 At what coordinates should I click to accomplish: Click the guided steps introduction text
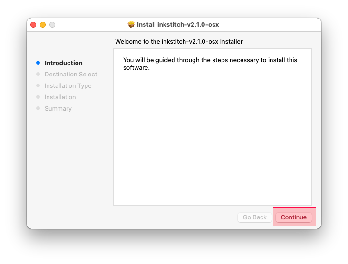(210, 64)
